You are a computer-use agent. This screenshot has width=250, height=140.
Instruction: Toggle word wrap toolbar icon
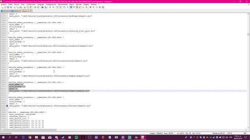pyautogui.click(x=64, y=7)
